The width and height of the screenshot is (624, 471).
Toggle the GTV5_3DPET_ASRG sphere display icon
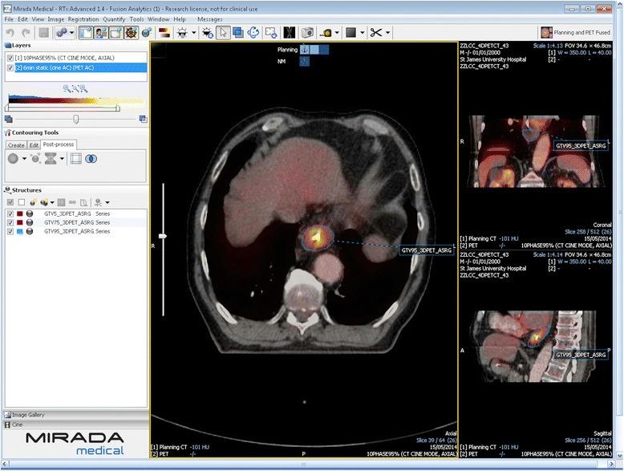pos(30,213)
